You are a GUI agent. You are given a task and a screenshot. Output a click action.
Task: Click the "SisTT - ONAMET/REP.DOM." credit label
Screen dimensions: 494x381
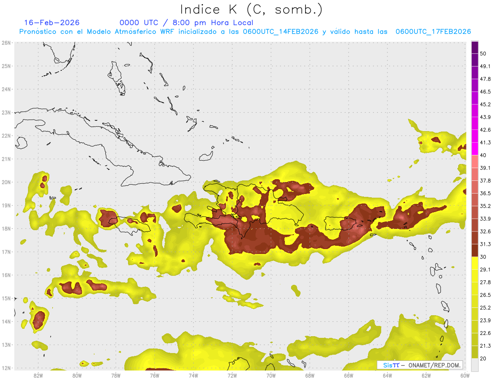(x=419, y=365)
